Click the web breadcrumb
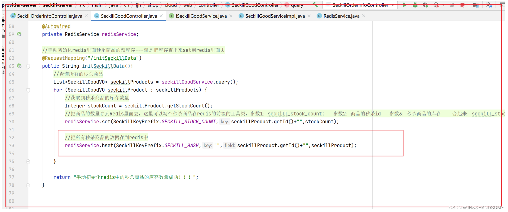 point(188,5)
